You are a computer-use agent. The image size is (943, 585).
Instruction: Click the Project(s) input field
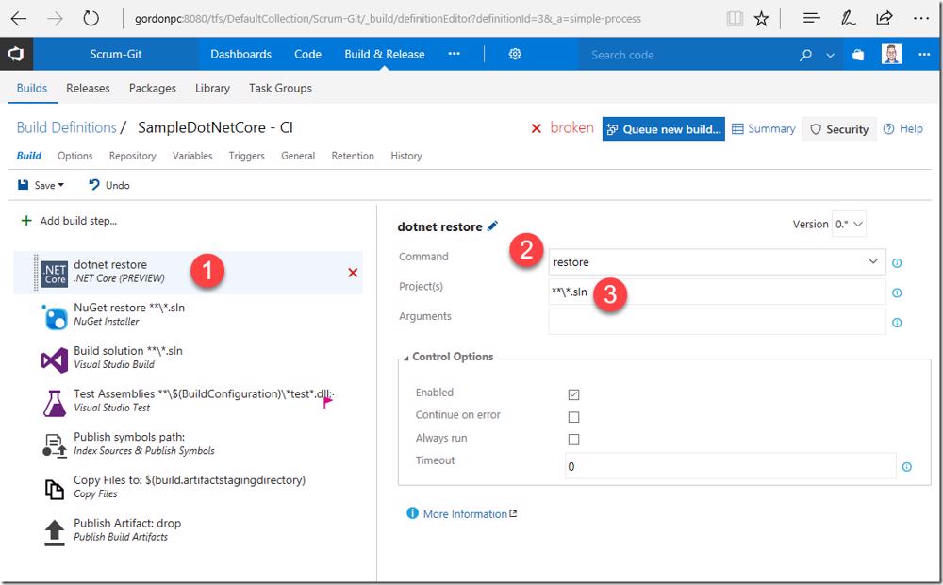coord(717,292)
